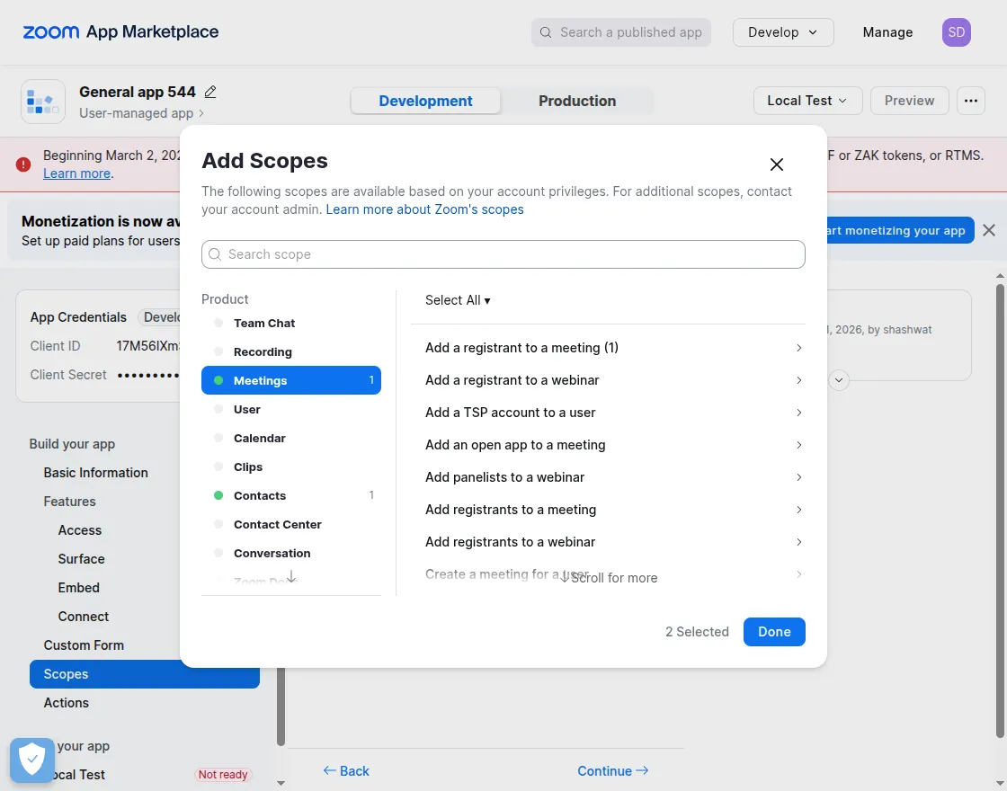Viewport: 1007px width, 791px height.
Task: Click the SD profile avatar
Action: 956,32
